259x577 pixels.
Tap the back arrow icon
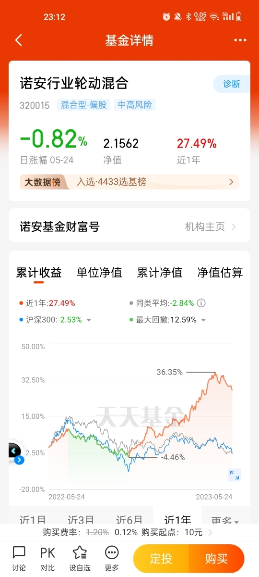(19, 40)
